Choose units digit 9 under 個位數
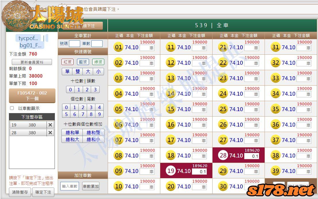The image size is (318, 199). [x=99, y=114]
